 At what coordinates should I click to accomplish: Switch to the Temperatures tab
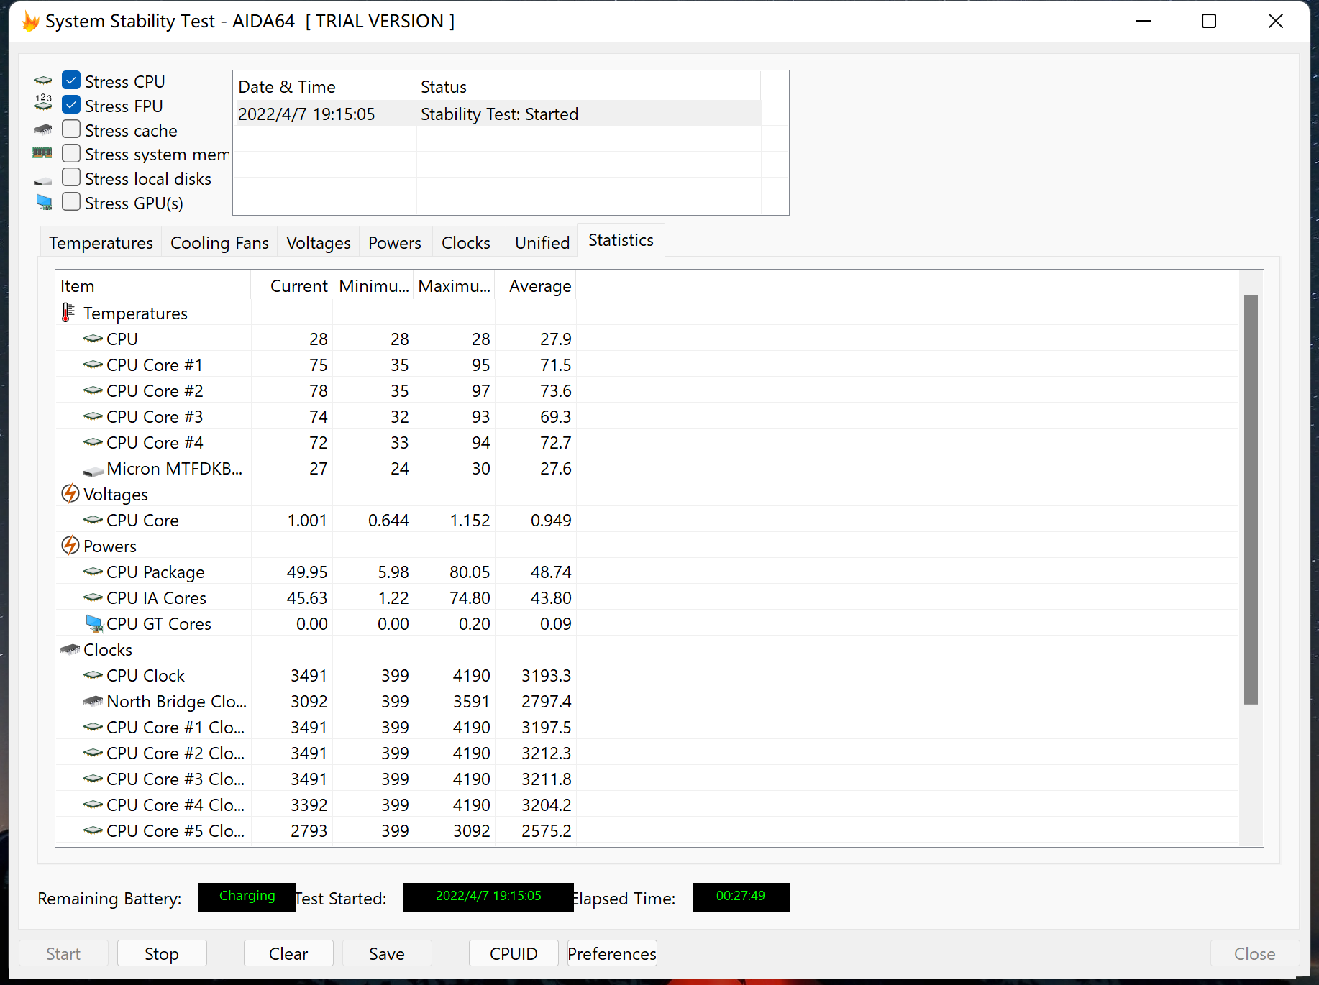click(x=101, y=243)
